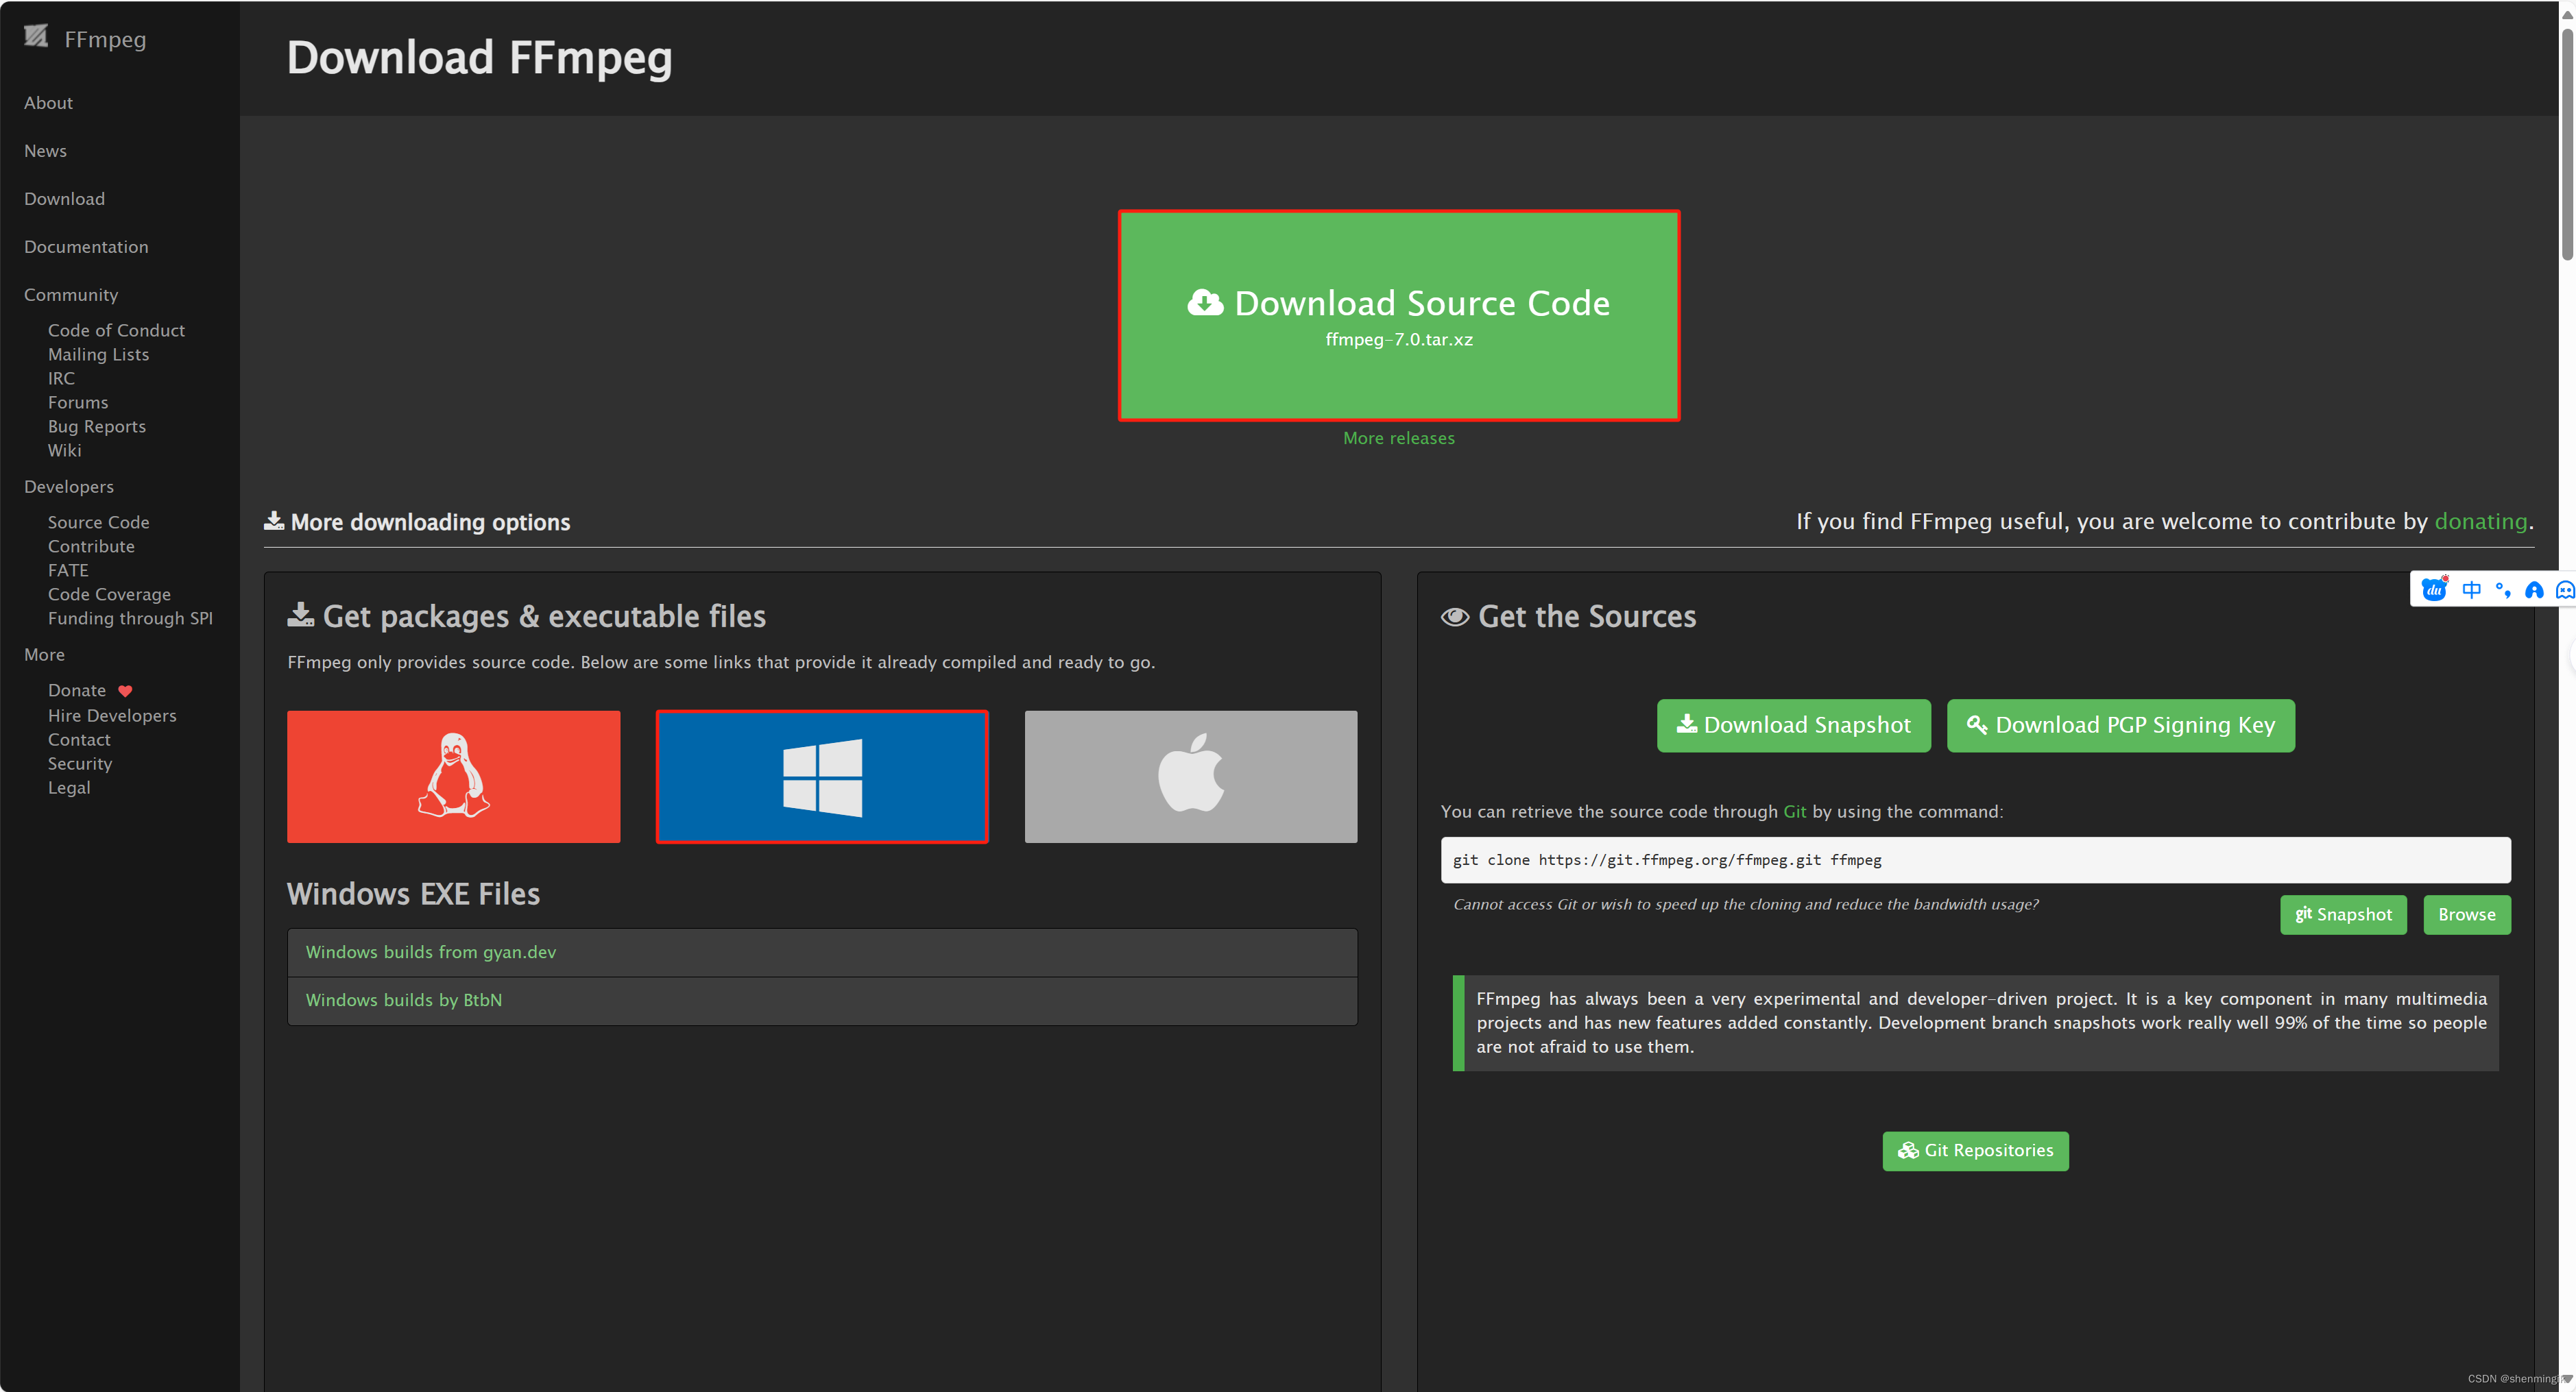Open the Legal sidebar link
This screenshot has height=1392, width=2576.
(x=69, y=787)
